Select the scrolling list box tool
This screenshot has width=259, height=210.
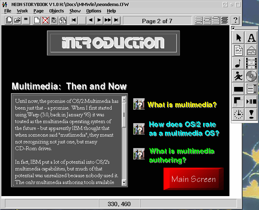pyautogui.click(x=251, y=89)
